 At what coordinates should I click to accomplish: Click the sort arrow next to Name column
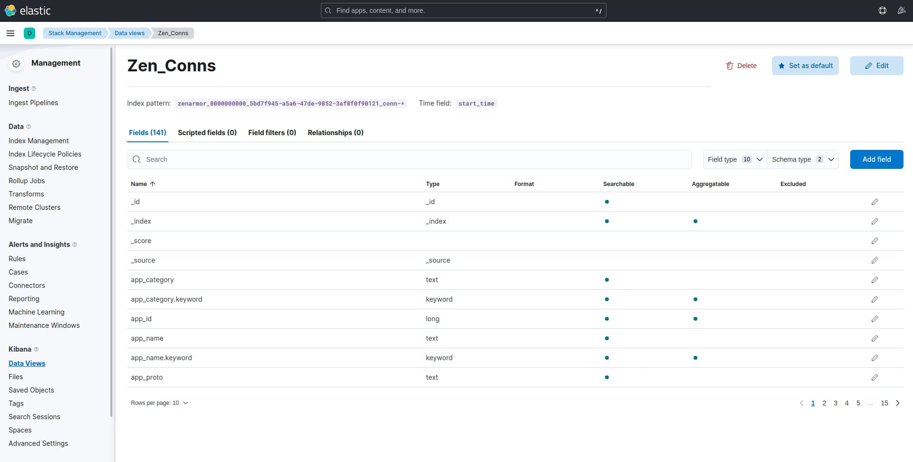tap(153, 184)
